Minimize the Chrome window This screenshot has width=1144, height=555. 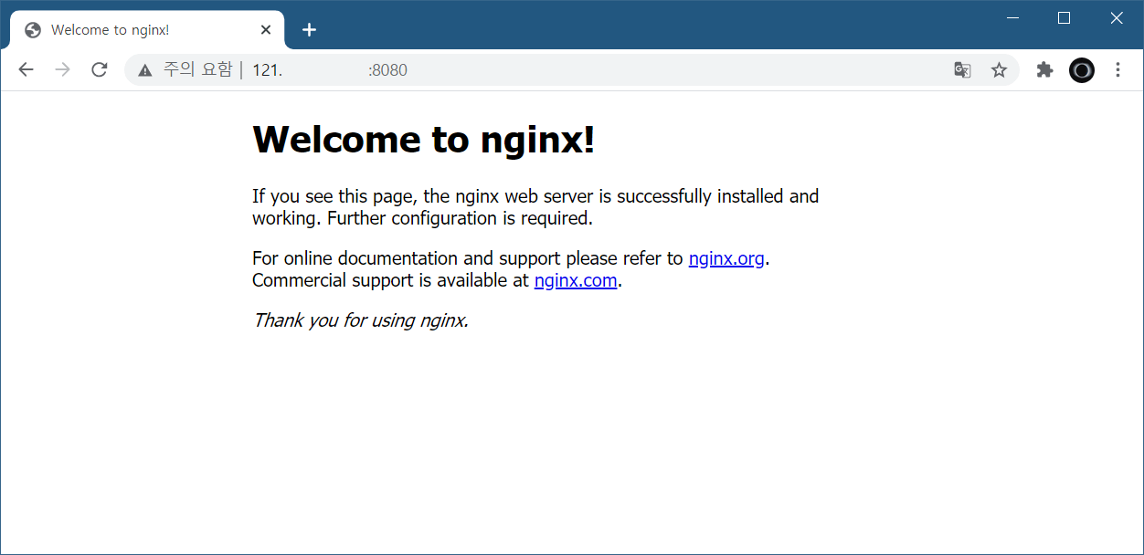click(x=1012, y=18)
